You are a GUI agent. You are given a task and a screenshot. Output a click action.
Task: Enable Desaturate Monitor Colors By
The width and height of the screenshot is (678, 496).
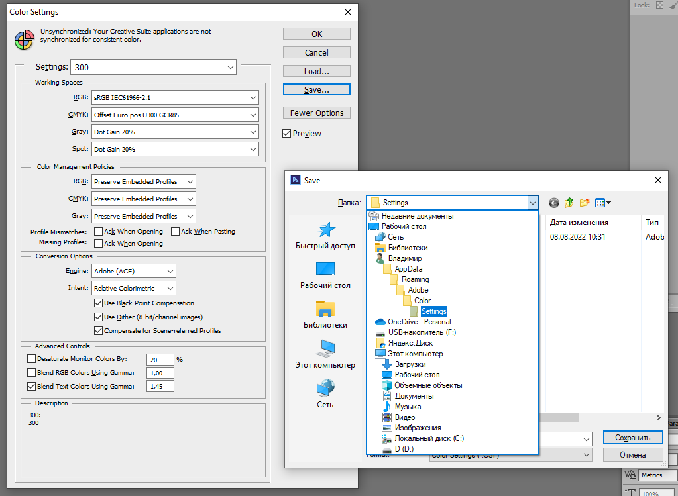31,359
